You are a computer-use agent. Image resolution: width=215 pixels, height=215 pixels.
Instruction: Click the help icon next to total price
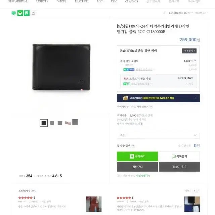tap(133, 146)
